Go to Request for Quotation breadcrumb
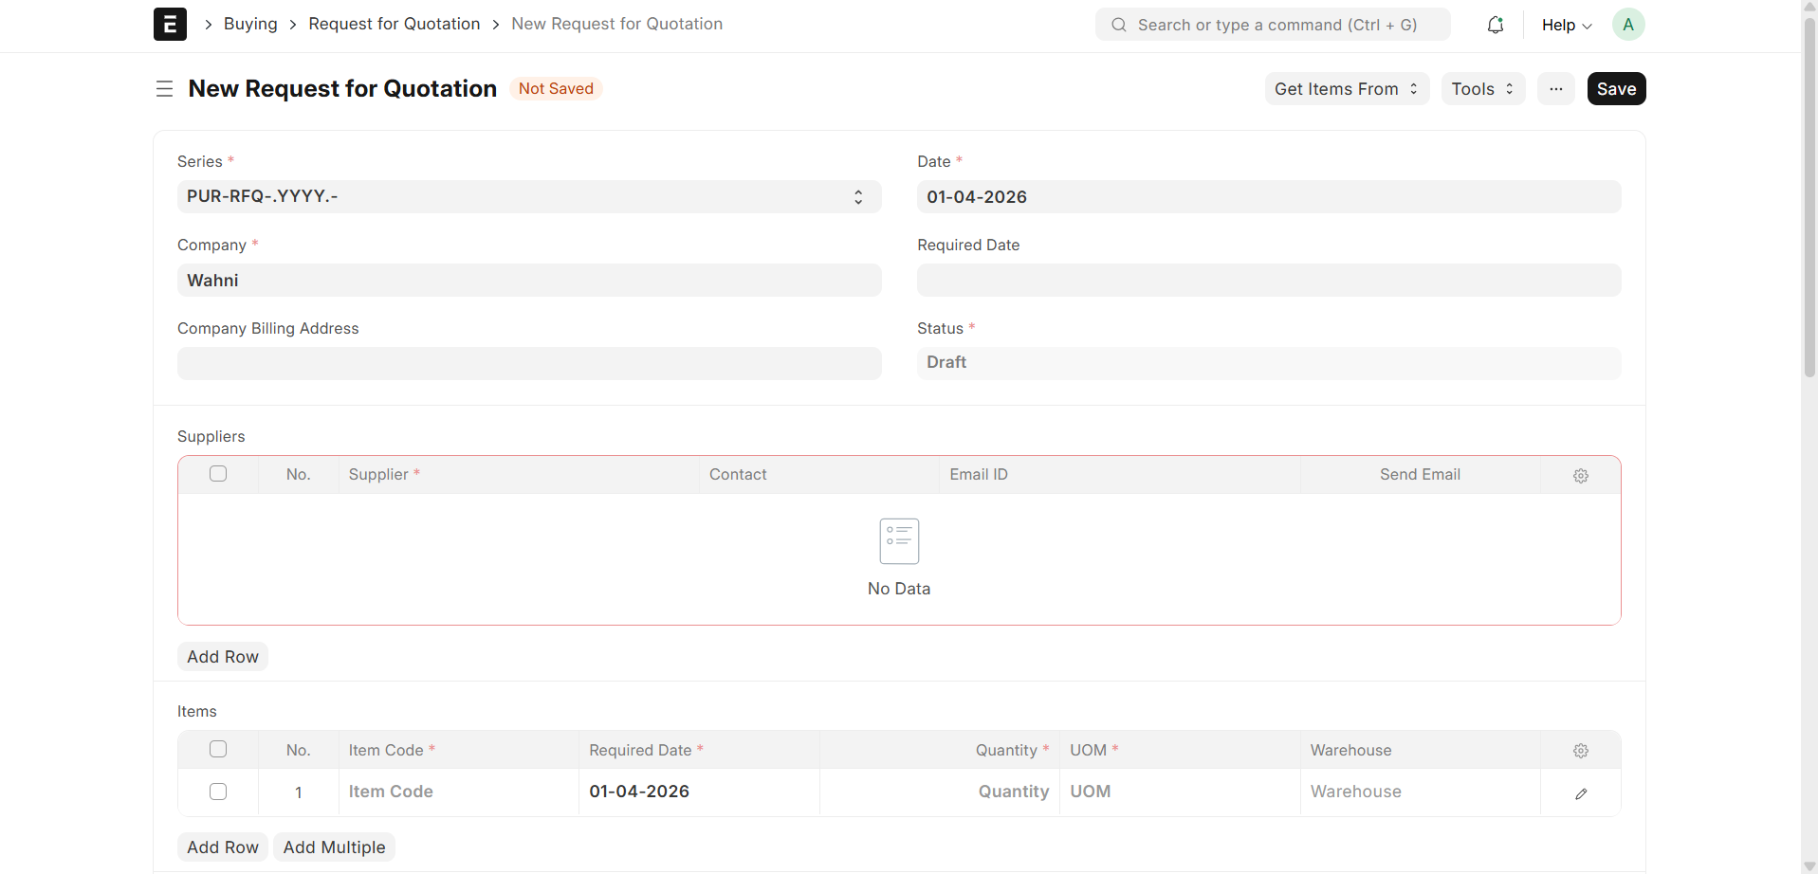The width and height of the screenshot is (1818, 874). pos(395,24)
